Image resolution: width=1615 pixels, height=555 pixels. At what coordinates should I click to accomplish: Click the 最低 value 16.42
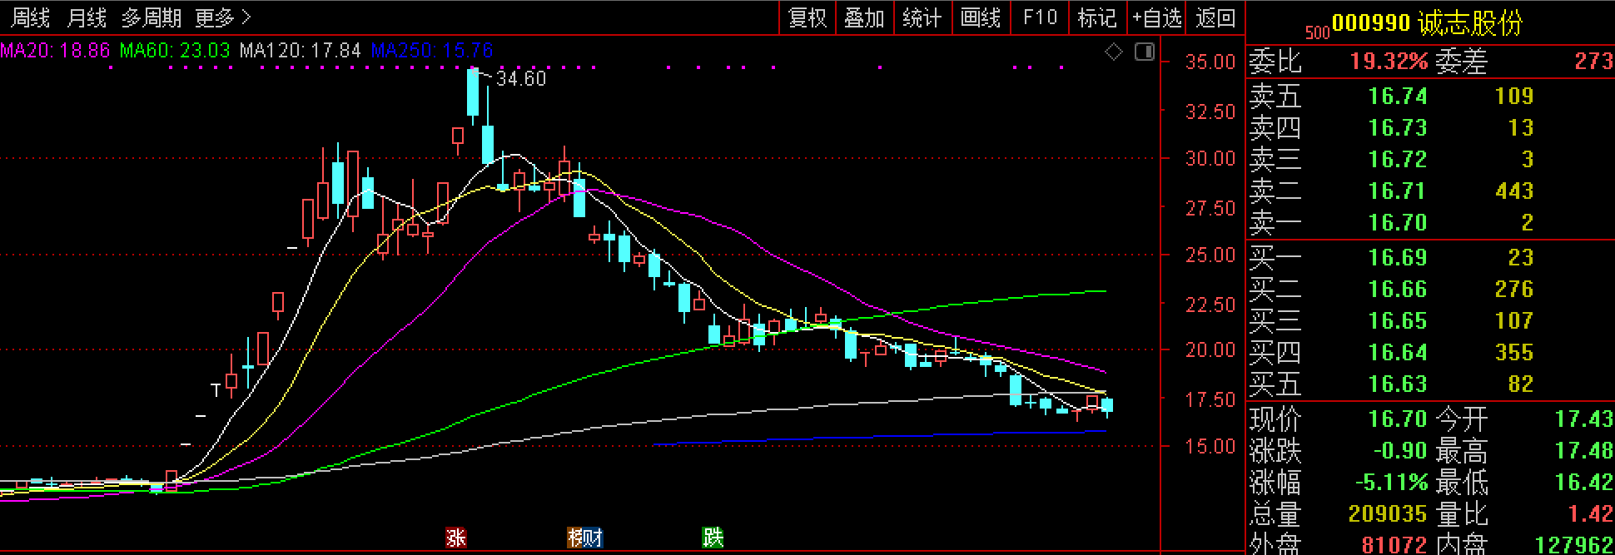pyautogui.click(x=1584, y=483)
